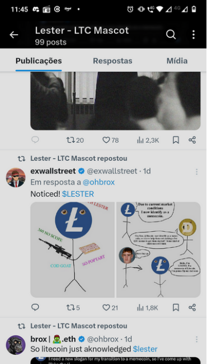Open exwallstreet's profile avatar
The height and width of the screenshot is (364, 207).
(16, 178)
